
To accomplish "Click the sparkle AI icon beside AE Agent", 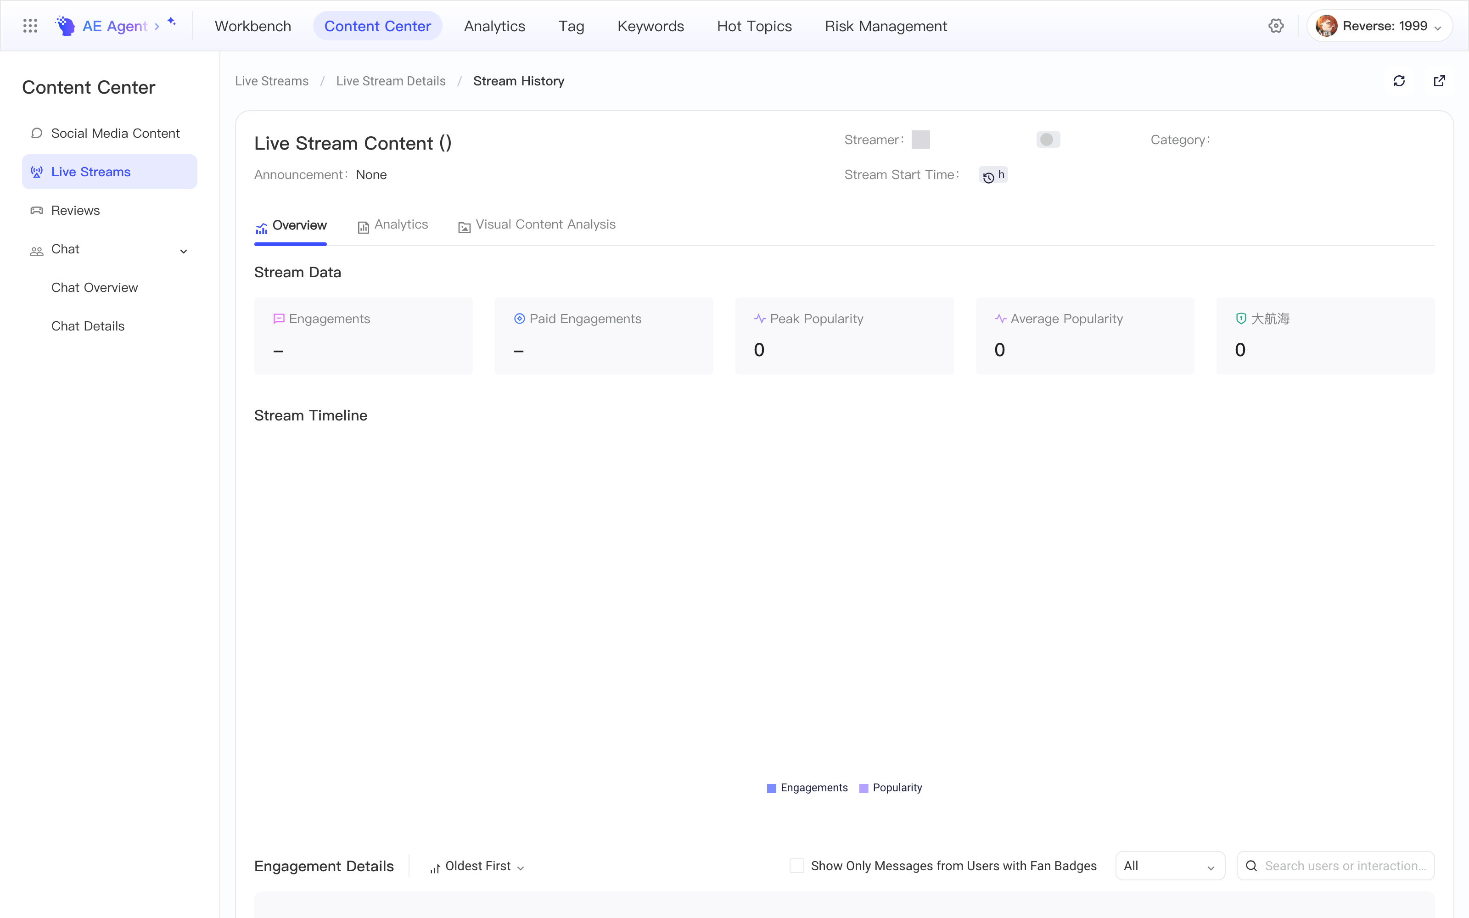I will click(172, 21).
